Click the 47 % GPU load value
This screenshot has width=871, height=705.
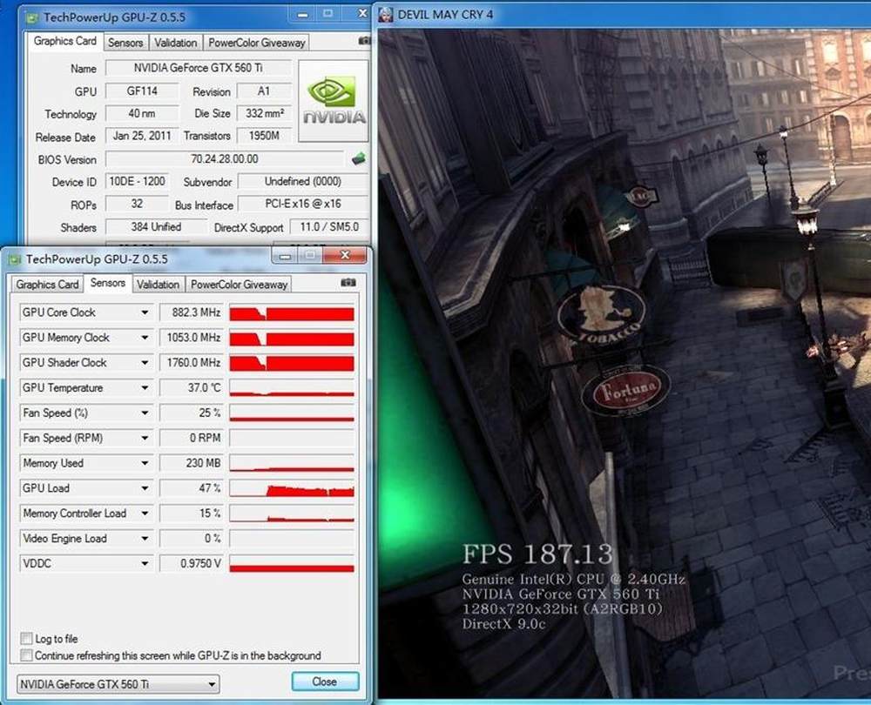[x=192, y=488]
